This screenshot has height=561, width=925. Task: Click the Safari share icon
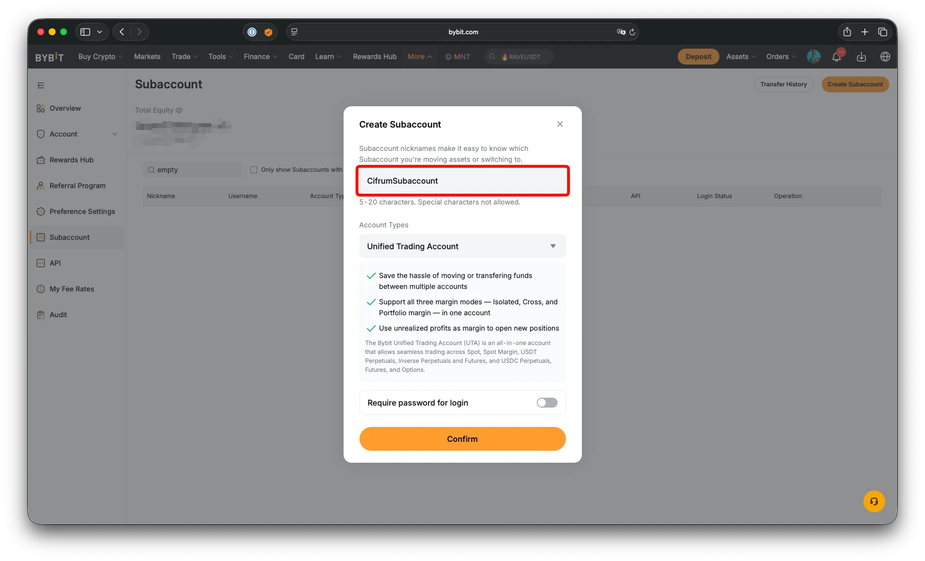(847, 32)
